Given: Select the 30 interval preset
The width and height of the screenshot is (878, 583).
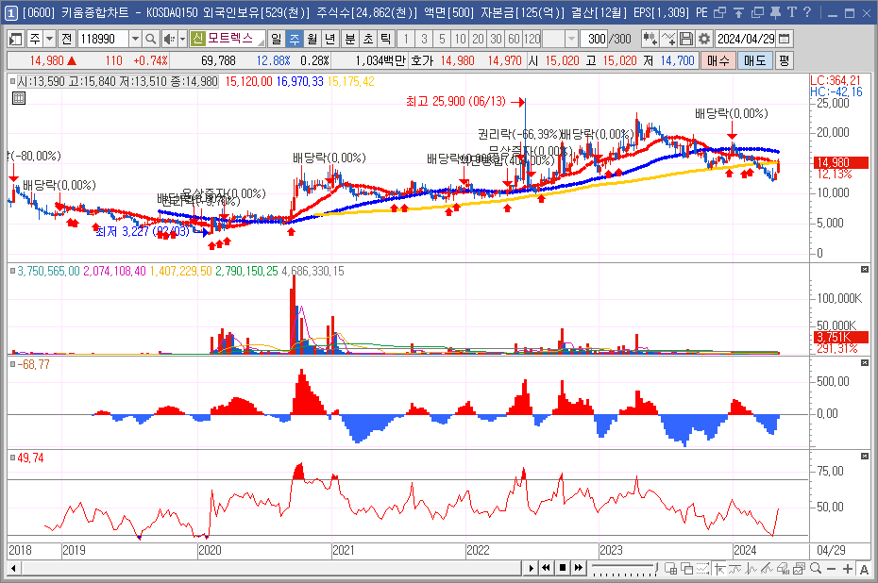Looking at the screenshot, I should click(496, 39).
